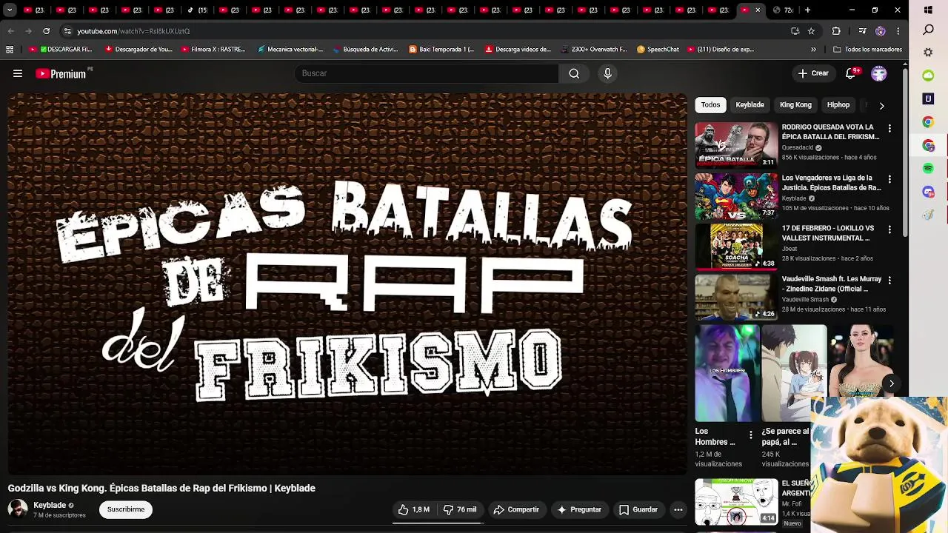Open YouTube notifications bell
948x533 pixels.
click(x=851, y=73)
